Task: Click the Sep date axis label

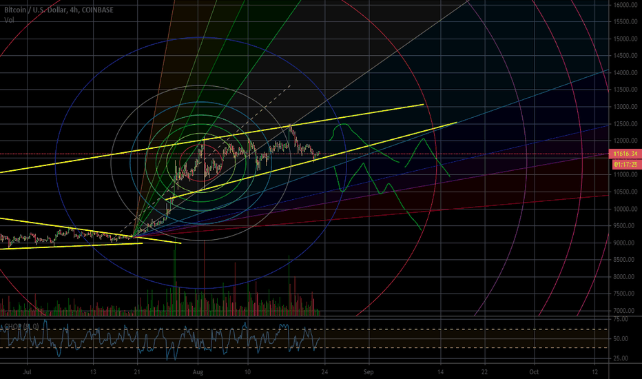Action: [x=369, y=372]
